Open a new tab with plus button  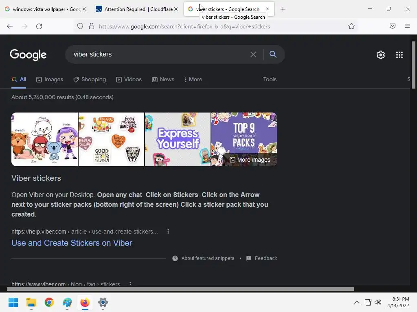pos(283,9)
